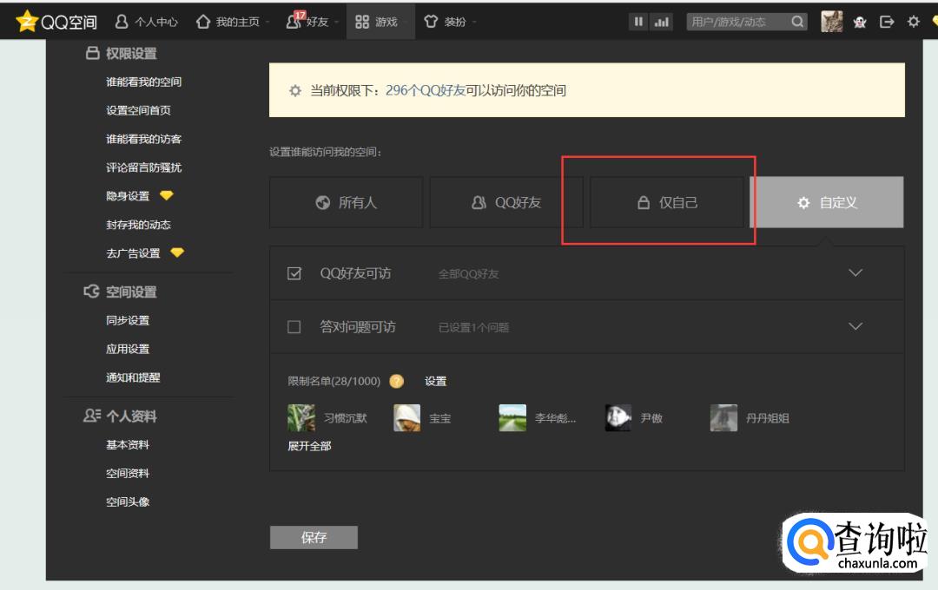This screenshot has height=590, width=938.
Task: Open 设置空间首页 in the sidebar
Action: (x=138, y=110)
